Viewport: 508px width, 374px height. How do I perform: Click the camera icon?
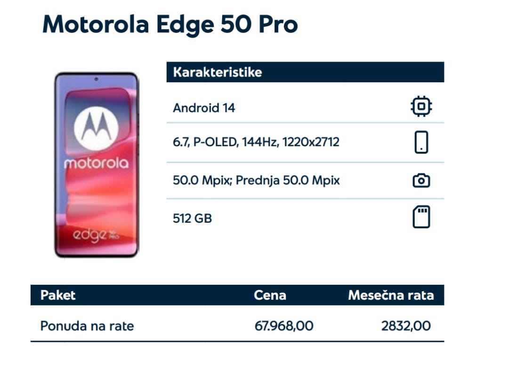tap(421, 180)
